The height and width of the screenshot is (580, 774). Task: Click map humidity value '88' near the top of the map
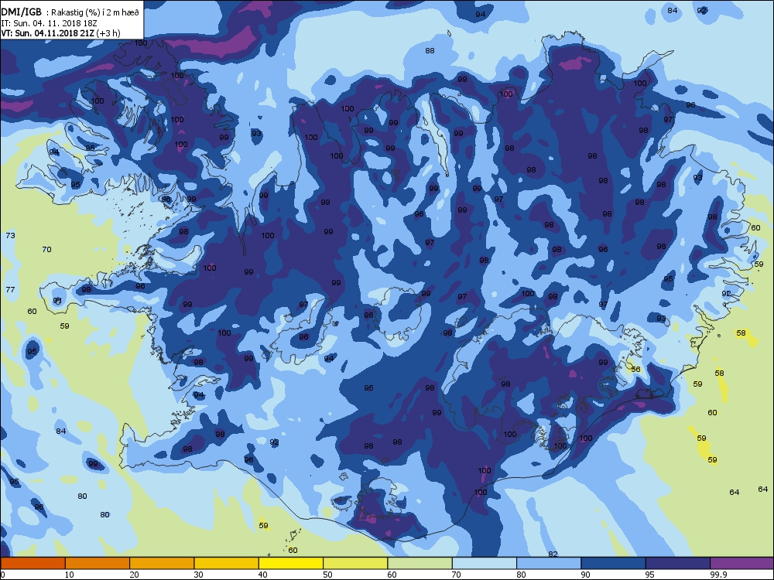430,50
